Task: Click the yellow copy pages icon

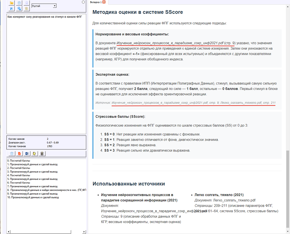Action: click(x=34, y=154)
